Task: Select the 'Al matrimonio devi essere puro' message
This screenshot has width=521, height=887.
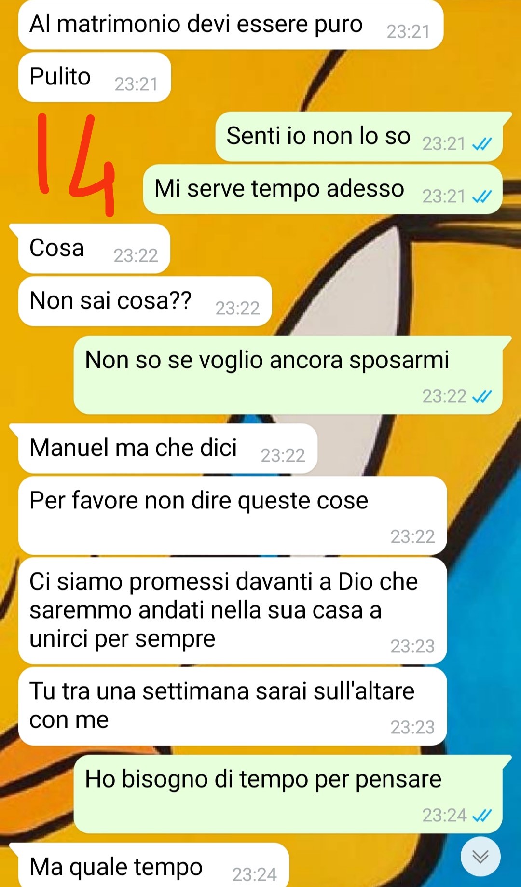Action: pyautogui.click(x=231, y=24)
